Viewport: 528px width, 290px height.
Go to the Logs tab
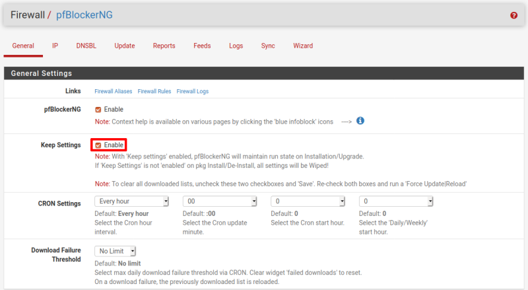point(236,46)
